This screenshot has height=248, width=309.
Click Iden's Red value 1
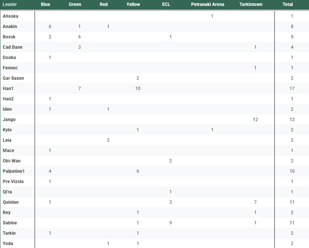click(108, 109)
